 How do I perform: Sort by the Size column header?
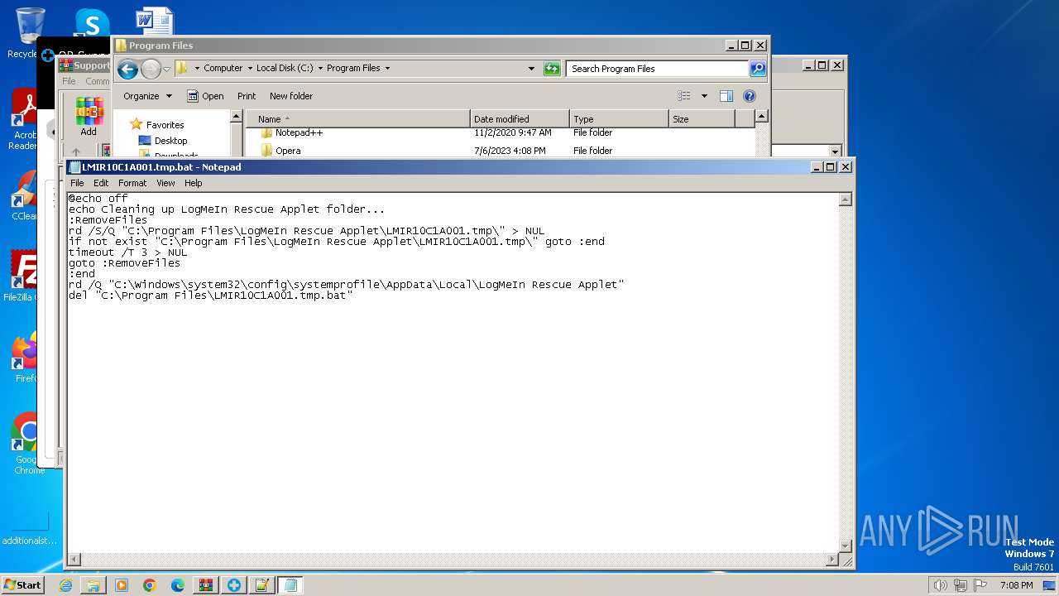point(702,119)
